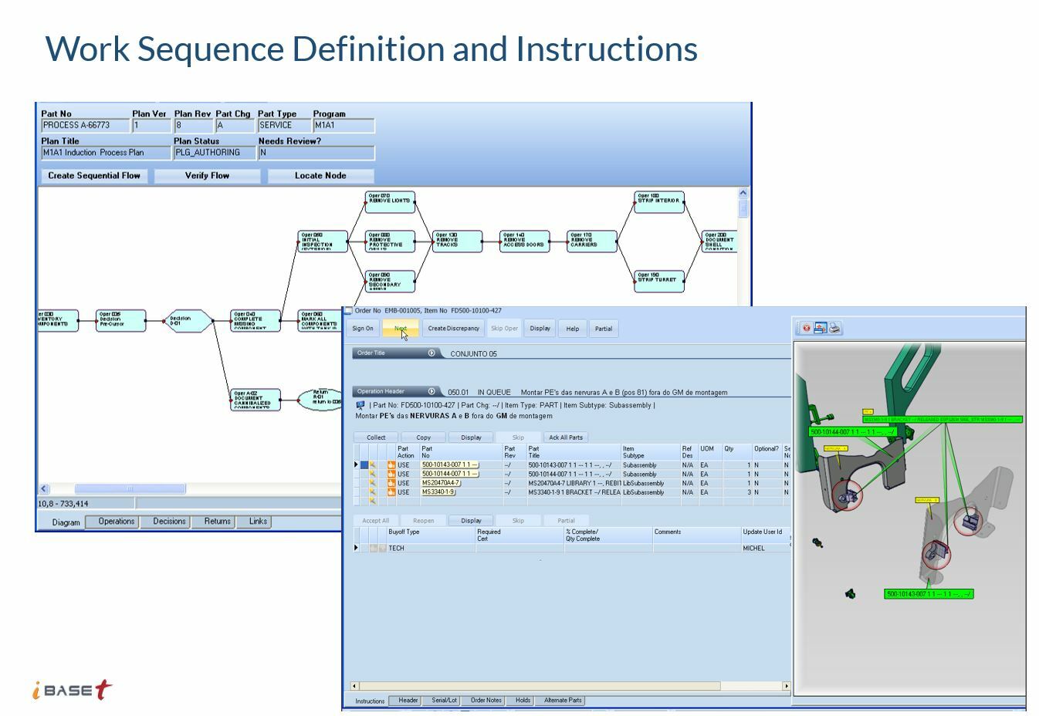Image resolution: width=1039 pixels, height=716 pixels.
Task: Click the Ack All Parts button
Action: [x=566, y=437]
